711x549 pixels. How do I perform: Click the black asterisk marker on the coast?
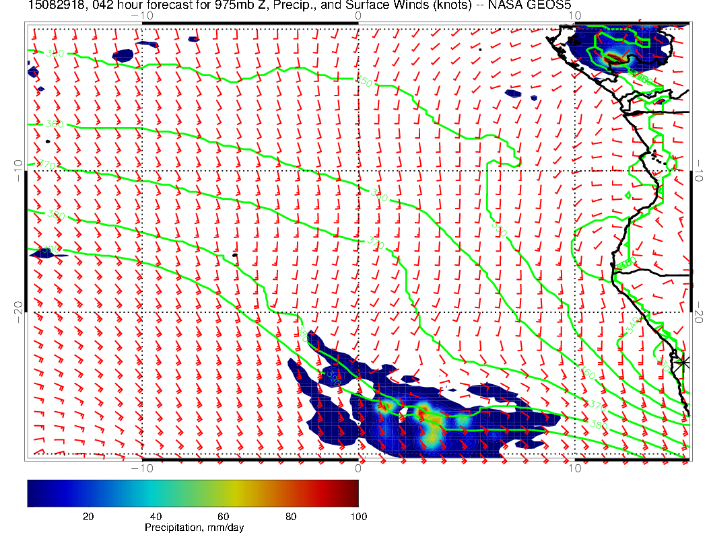coord(683,362)
